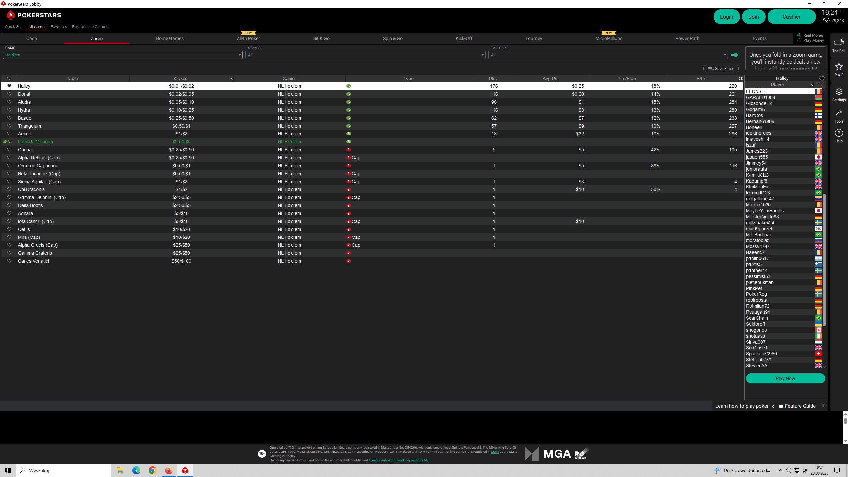The height and width of the screenshot is (477, 848).
Task: Favorite the Chi Draconis table
Action: coord(9,189)
